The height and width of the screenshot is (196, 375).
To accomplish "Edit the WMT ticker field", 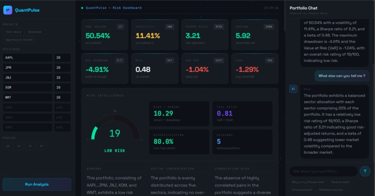I will tap(28, 98).
